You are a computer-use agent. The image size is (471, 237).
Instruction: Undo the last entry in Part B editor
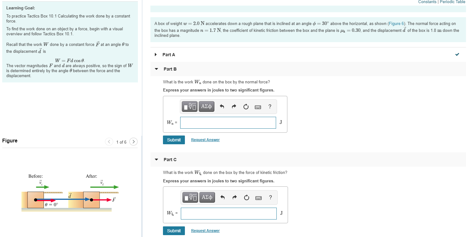point(222,106)
